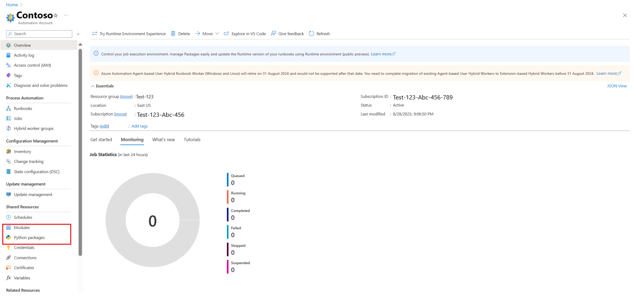Image resolution: width=634 pixels, height=305 pixels.
Task: Click the Home breadcrumb link
Action: click(x=12, y=5)
